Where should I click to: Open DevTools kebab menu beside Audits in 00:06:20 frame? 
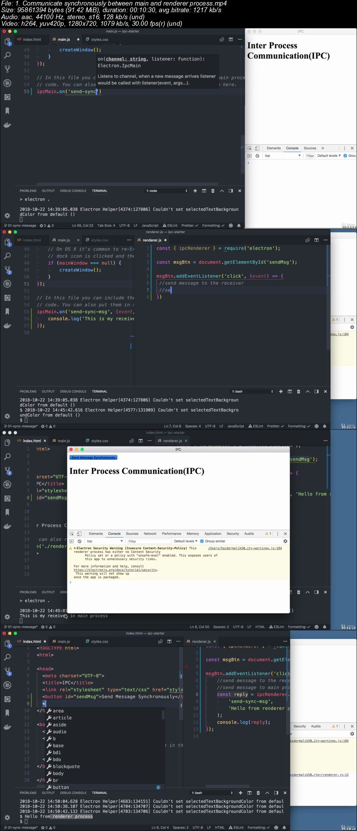click(x=278, y=534)
